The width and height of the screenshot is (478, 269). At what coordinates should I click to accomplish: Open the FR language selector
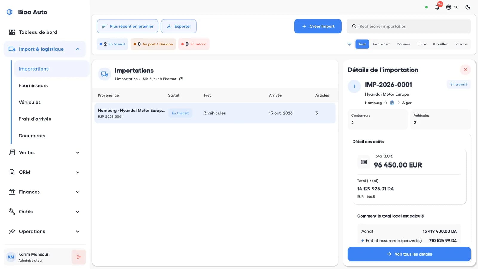(452, 7)
